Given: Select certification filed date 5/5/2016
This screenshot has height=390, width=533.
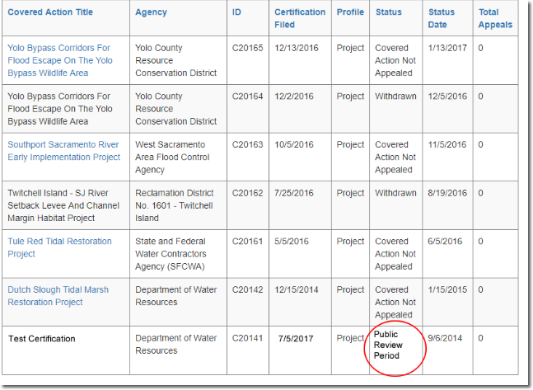Looking at the screenshot, I should pyautogui.click(x=292, y=242).
